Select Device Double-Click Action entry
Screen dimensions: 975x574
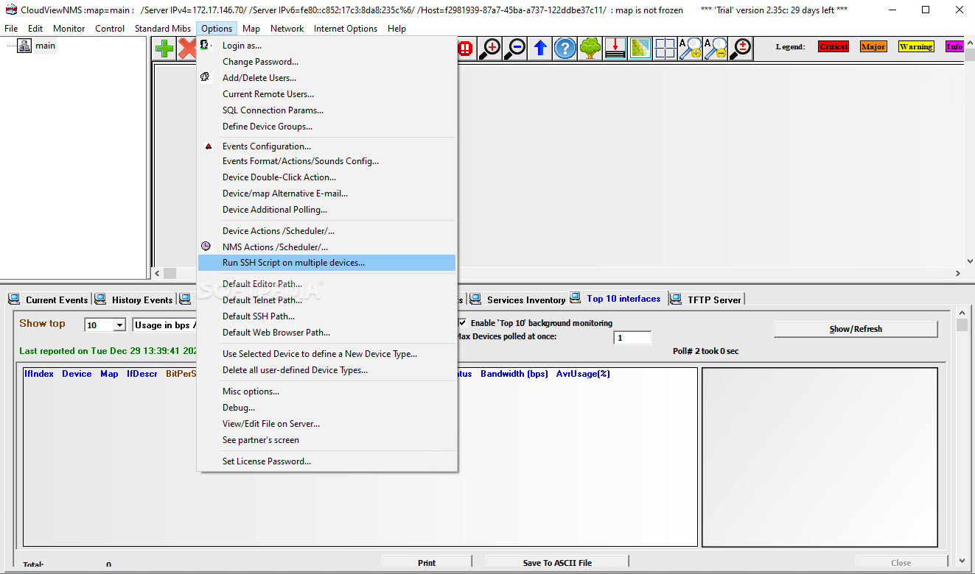point(327,177)
